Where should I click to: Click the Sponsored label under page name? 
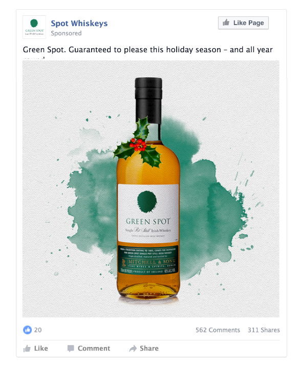(x=66, y=33)
